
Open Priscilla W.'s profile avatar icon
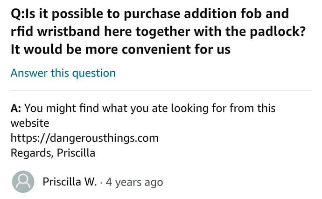pos(23,182)
